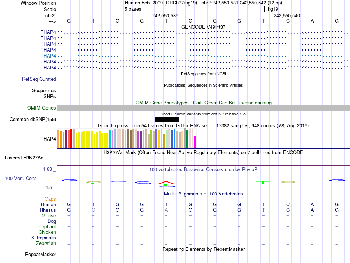This screenshot has width=350, height=263.
Task: Click the Human Feb. 2009 (GRCh37/hg19) text
Action: pos(161,3)
